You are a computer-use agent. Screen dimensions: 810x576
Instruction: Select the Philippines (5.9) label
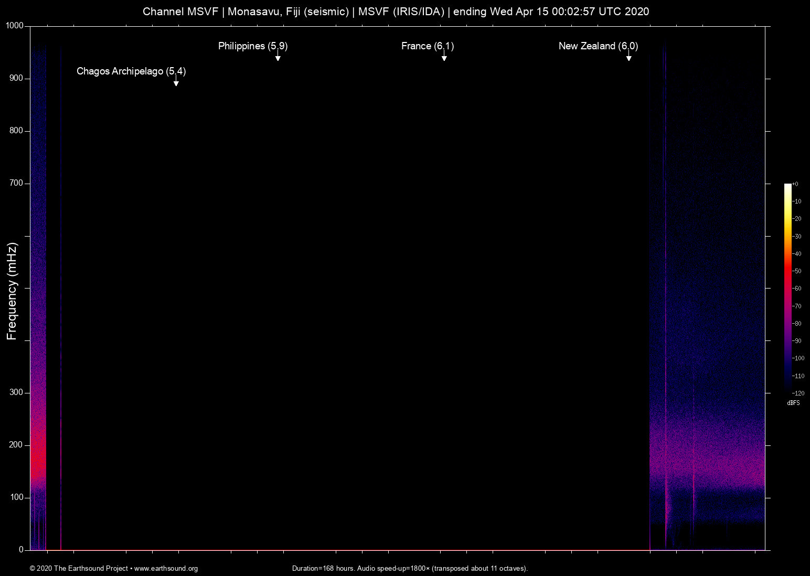coord(252,46)
